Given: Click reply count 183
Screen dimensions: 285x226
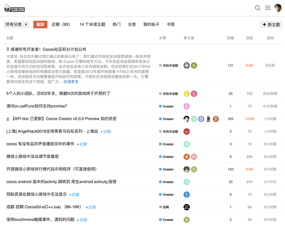Looking at the screenshot, I should [230, 169].
